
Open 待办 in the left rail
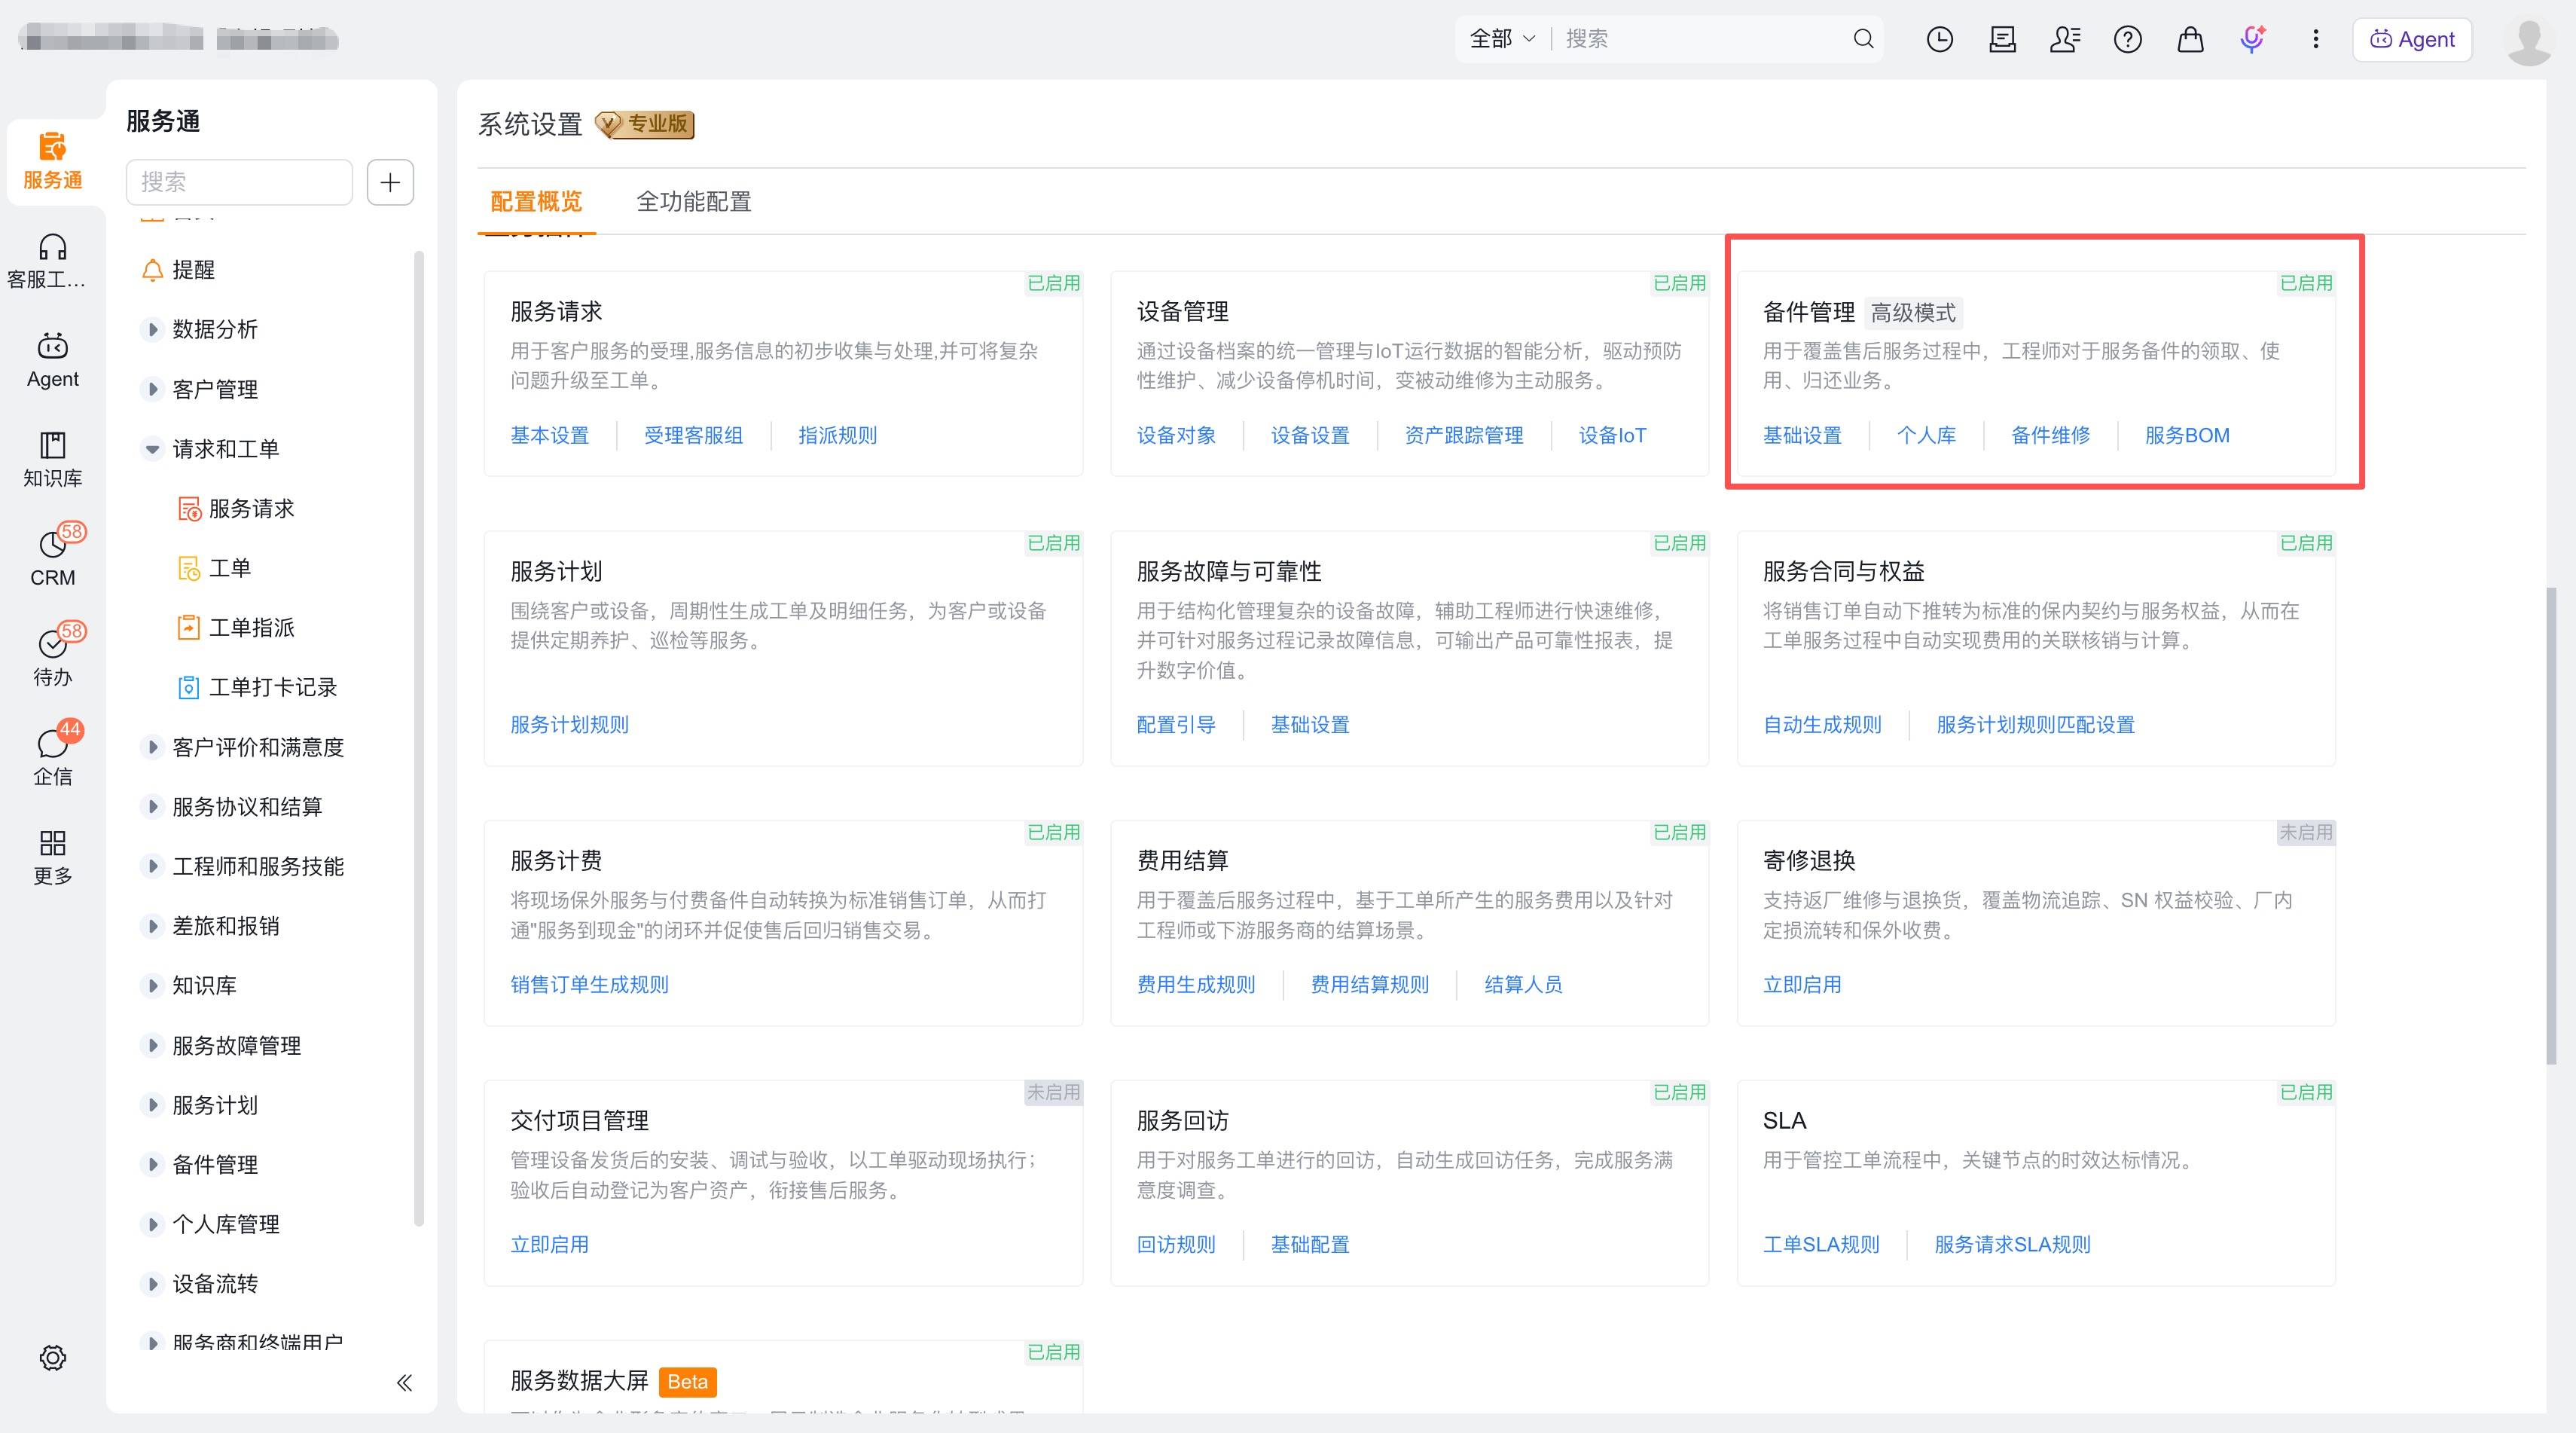coord(52,657)
